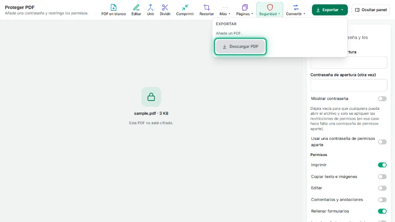Click the Proteger PDF title

coord(20,7)
